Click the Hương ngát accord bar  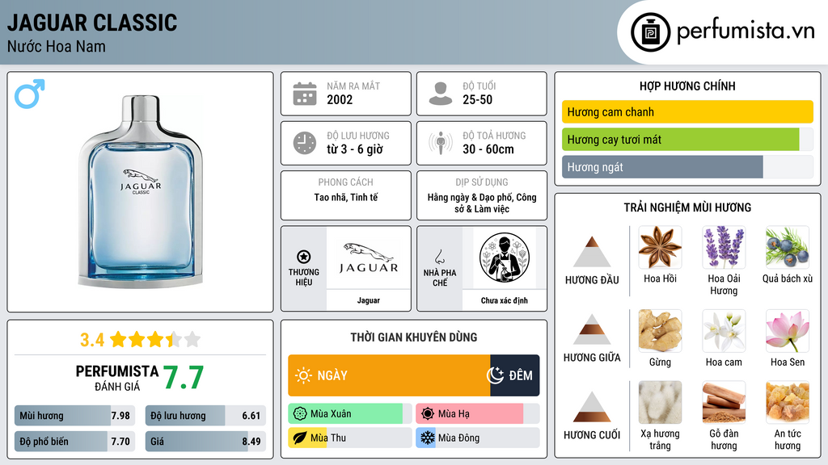coord(687,167)
